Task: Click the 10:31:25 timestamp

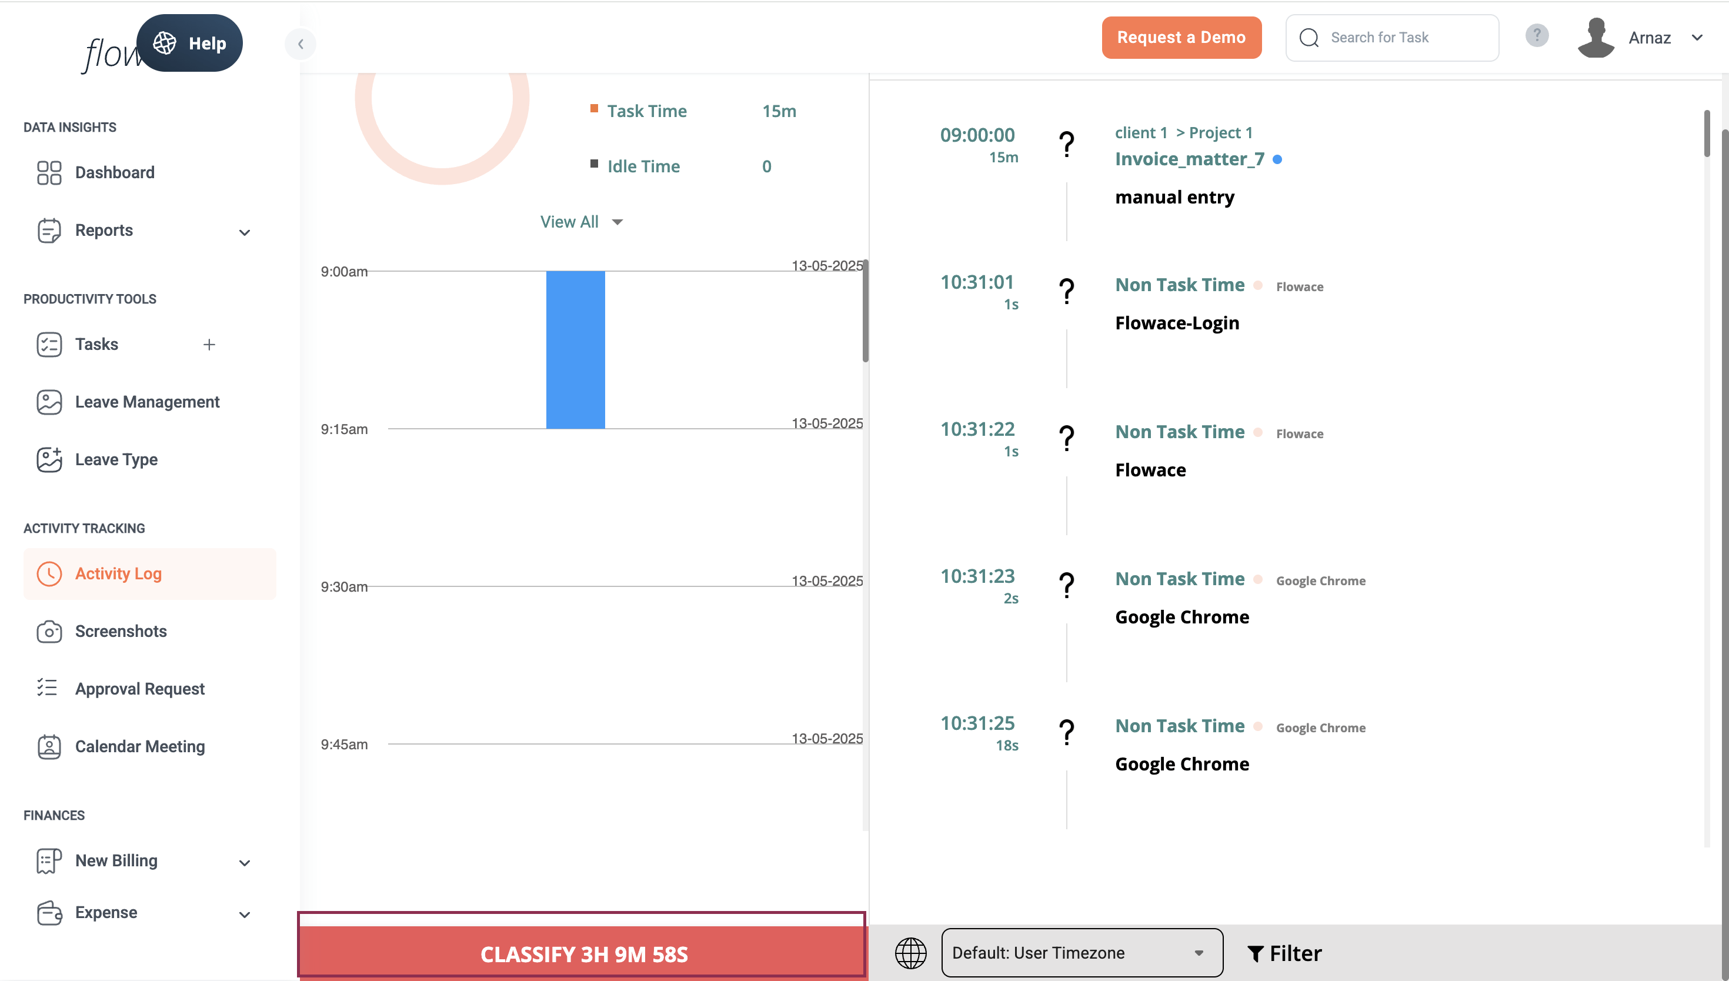Action: tap(977, 723)
